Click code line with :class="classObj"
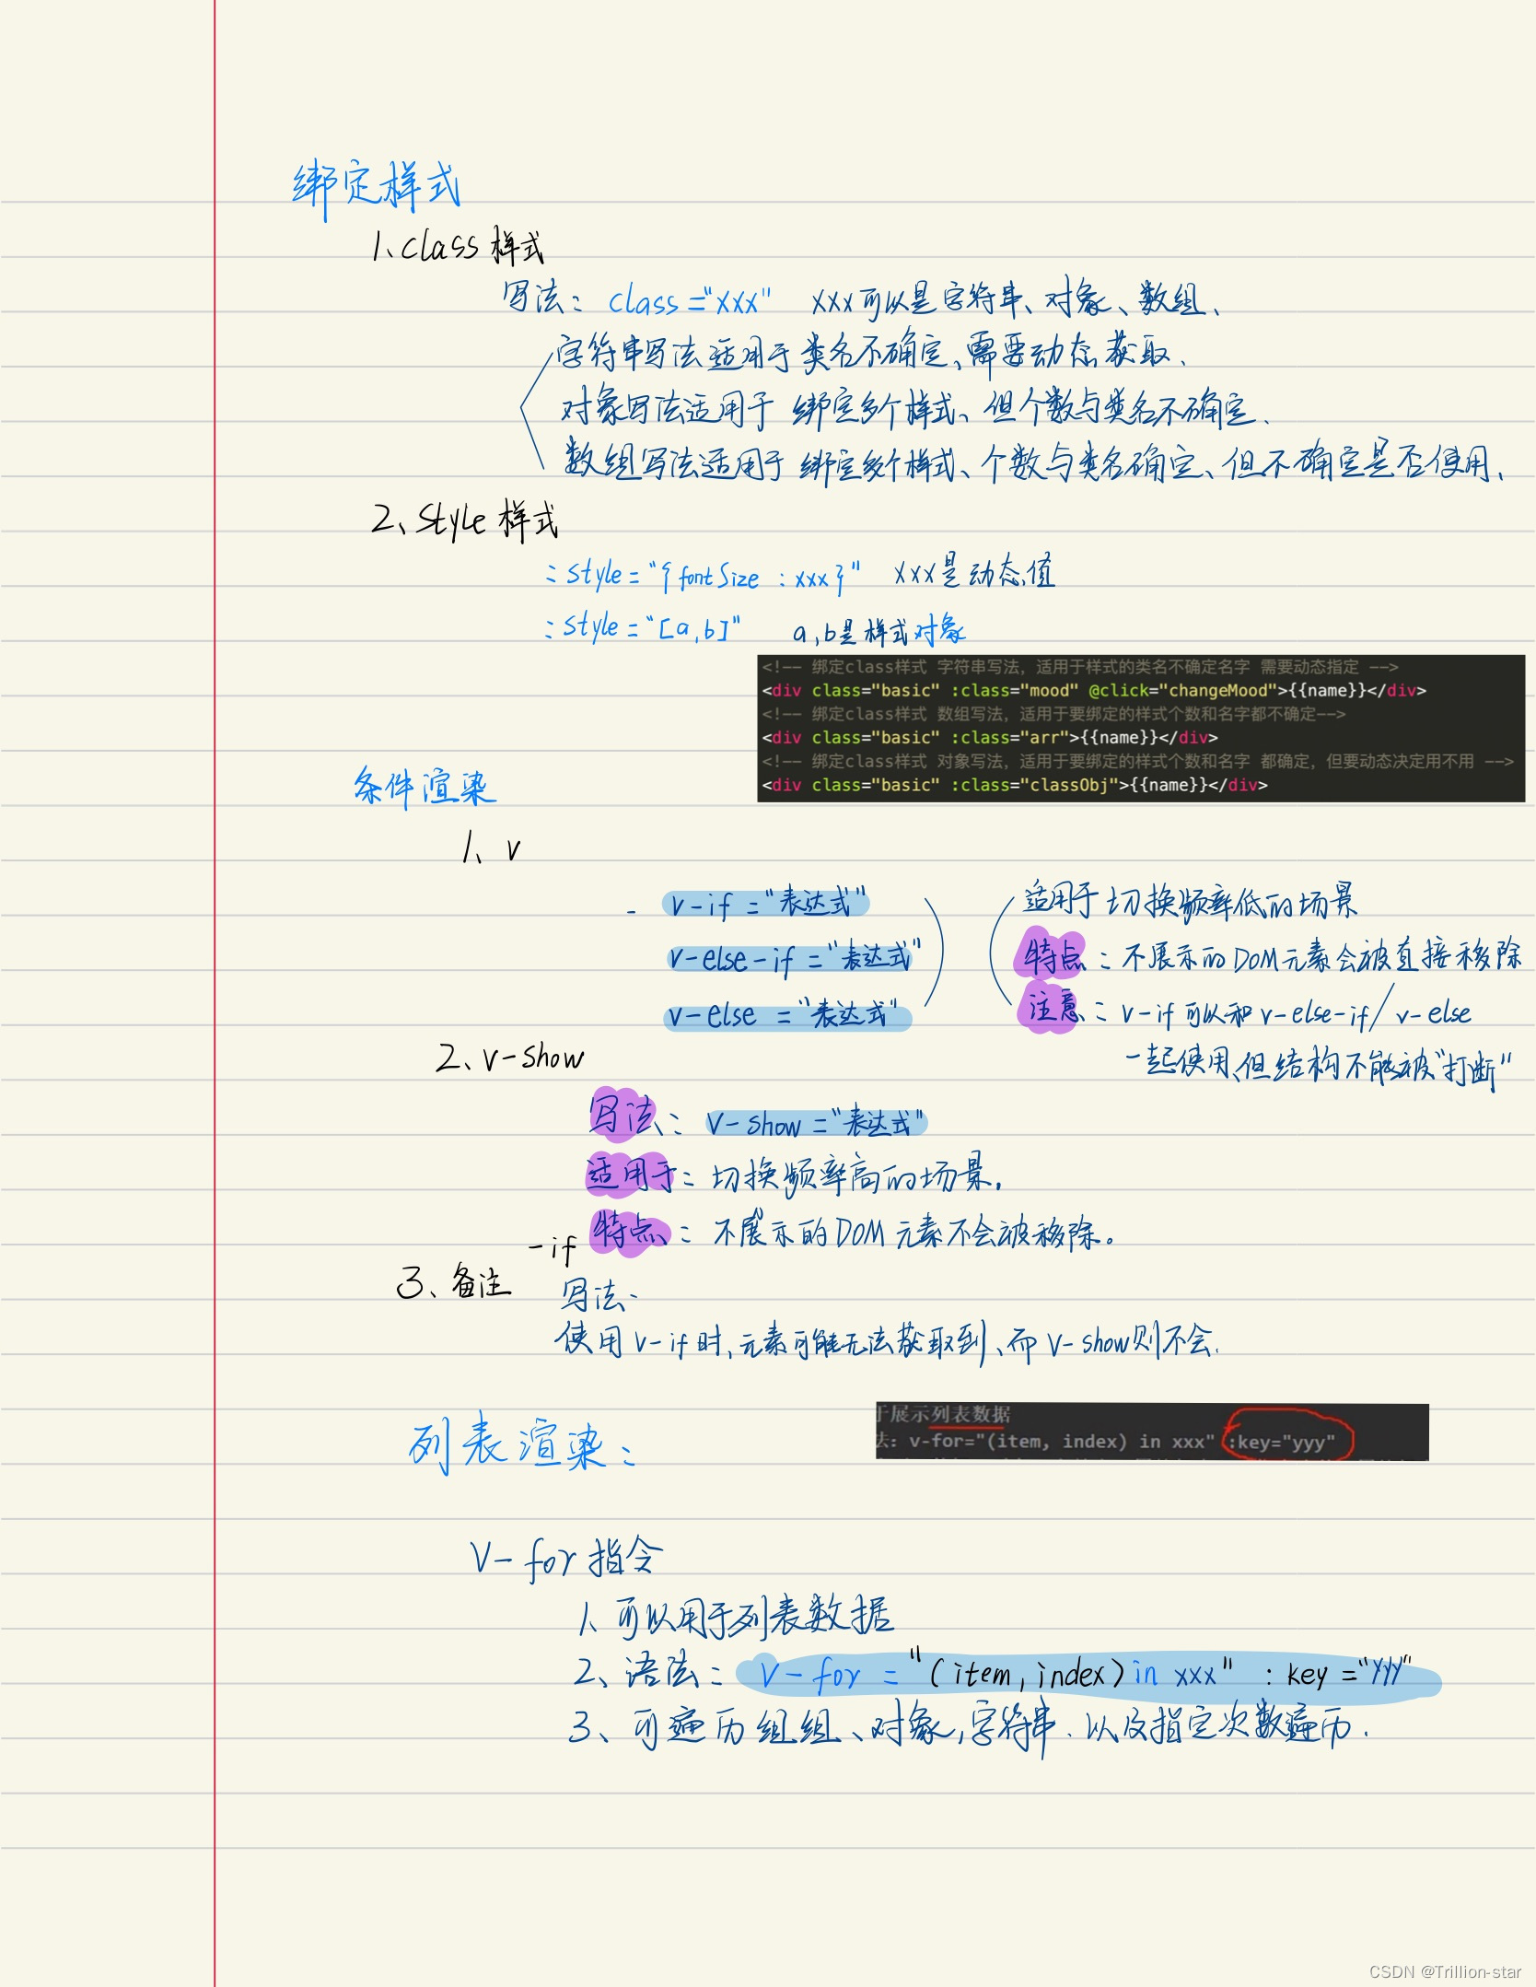 pos(1014,785)
